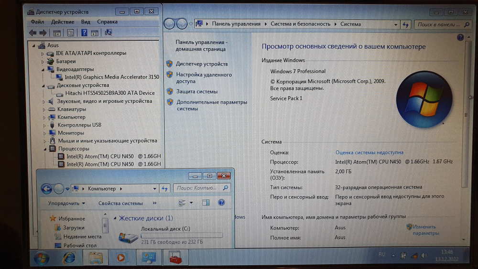Open Панель управления - домашняя страница

[x=201, y=46]
